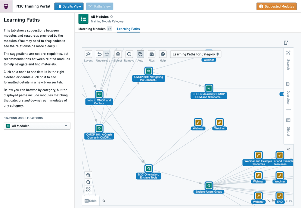The height and width of the screenshot is (208, 301).
Task: Click the Redo arrow in graph toolbar
Action: [107, 54]
